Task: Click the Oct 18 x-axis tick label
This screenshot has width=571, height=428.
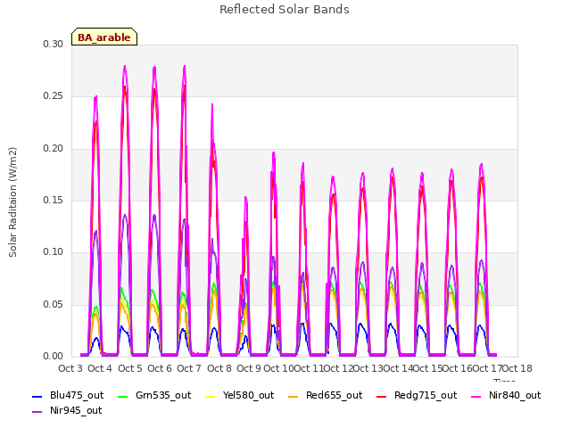Action: 517,368
